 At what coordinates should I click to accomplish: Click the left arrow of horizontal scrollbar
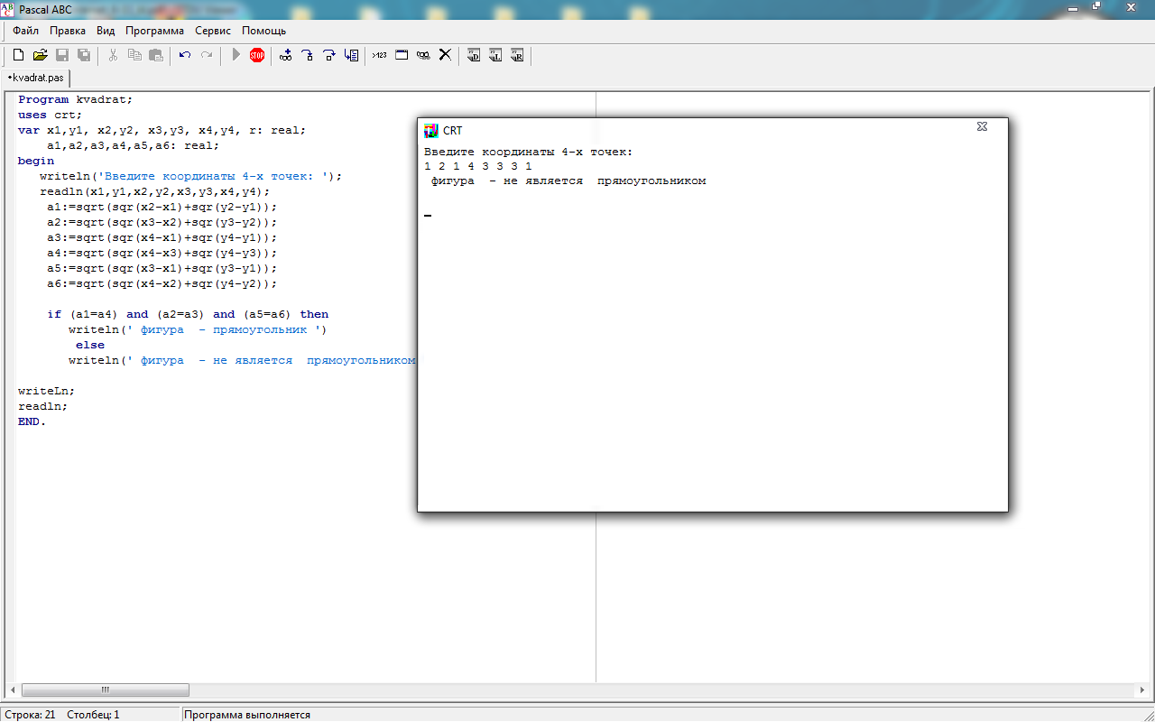pyautogui.click(x=12, y=690)
